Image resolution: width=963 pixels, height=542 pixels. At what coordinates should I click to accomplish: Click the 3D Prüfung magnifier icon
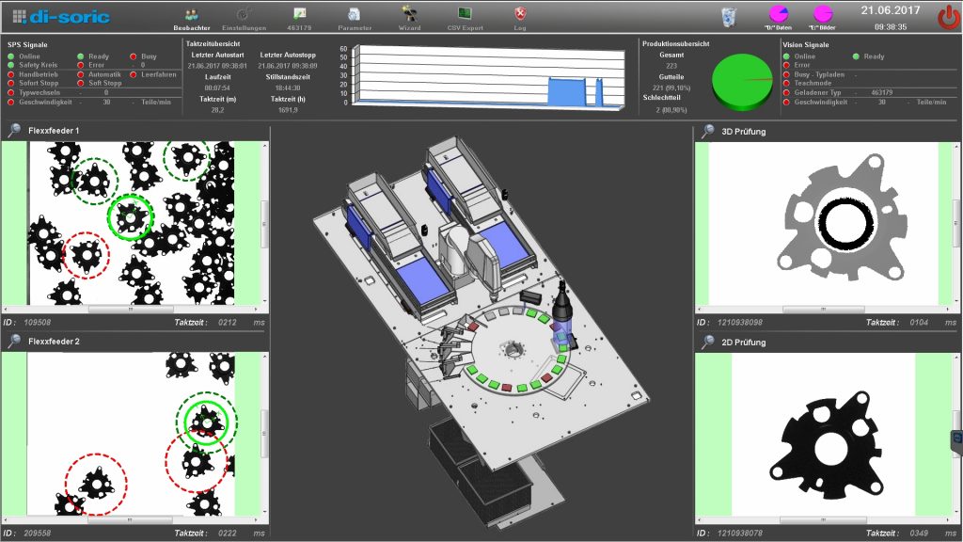tap(706, 131)
